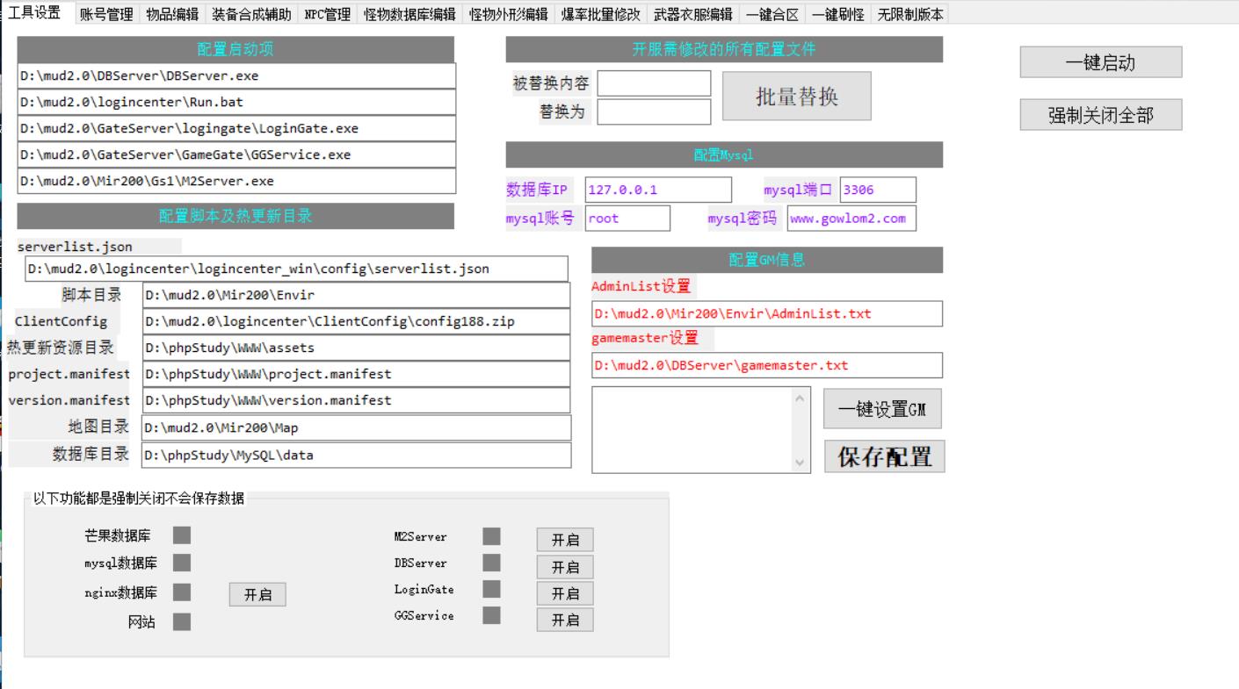Open the 一键刷怪 tab
Viewport: 1239px width, 689px height.
pos(837,14)
